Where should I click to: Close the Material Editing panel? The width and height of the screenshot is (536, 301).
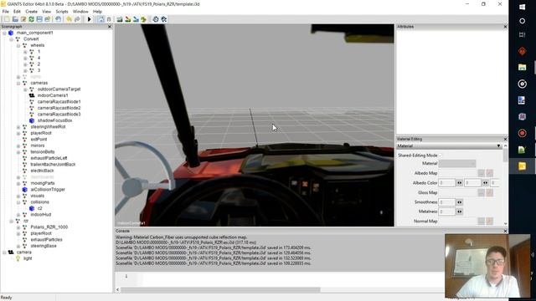click(x=505, y=140)
